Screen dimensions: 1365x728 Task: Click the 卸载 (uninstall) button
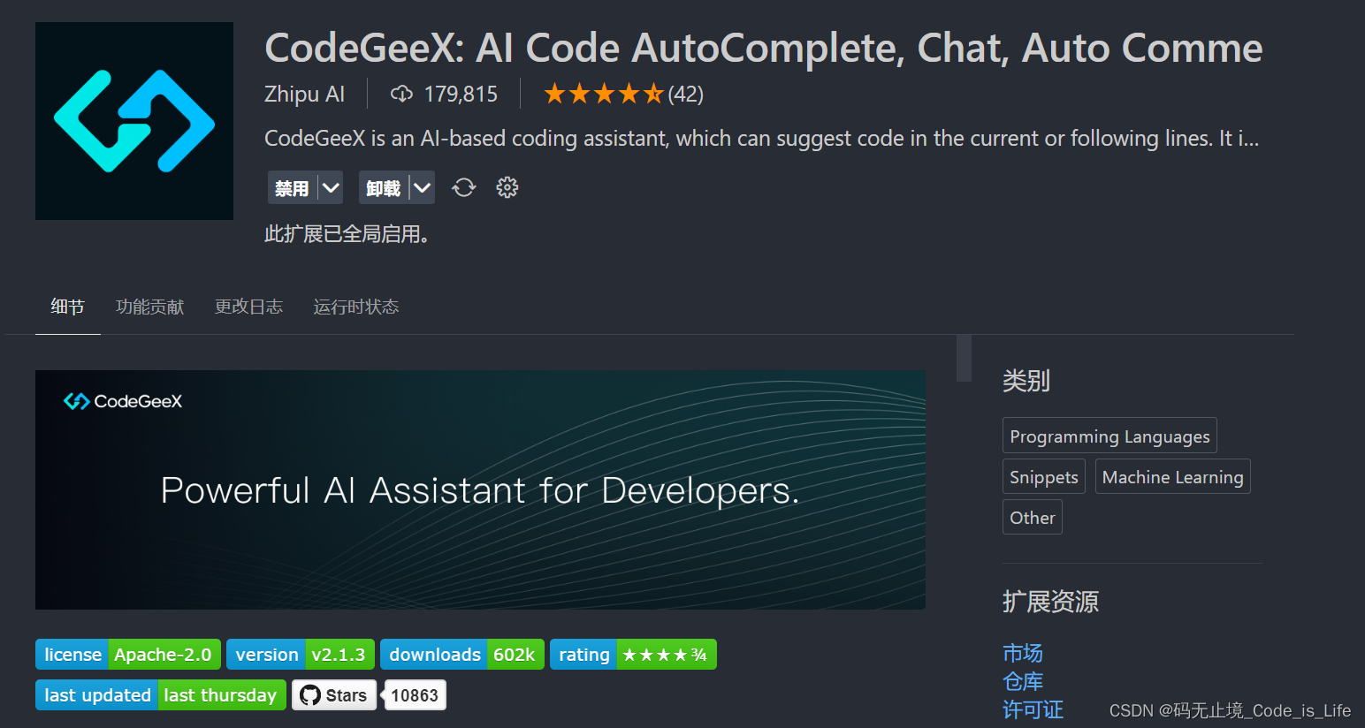384,187
